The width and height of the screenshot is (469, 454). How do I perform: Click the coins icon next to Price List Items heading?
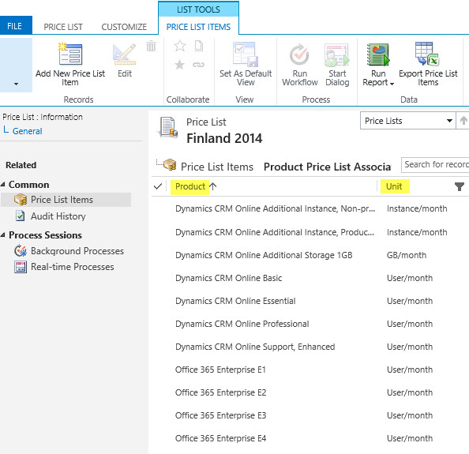point(170,164)
